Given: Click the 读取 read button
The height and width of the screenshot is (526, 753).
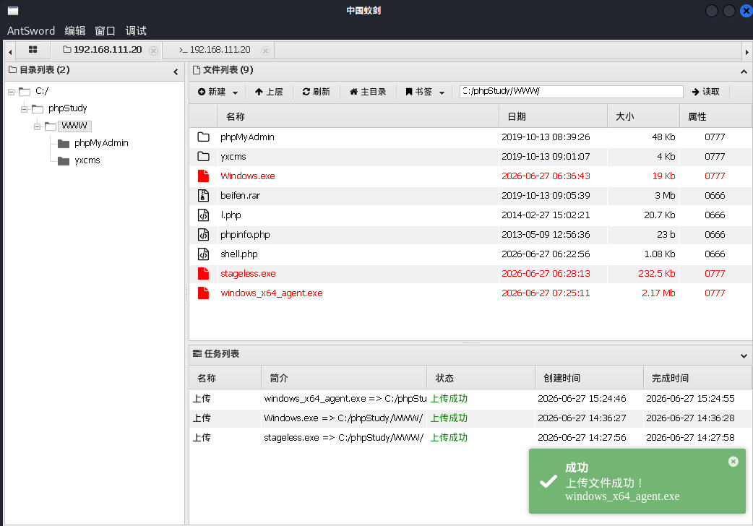Looking at the screenshot, I should click(705, 92).
